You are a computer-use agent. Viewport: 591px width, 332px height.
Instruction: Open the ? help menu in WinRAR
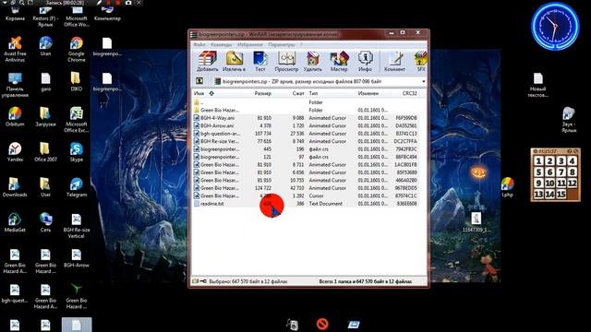[x=301, y=44]
